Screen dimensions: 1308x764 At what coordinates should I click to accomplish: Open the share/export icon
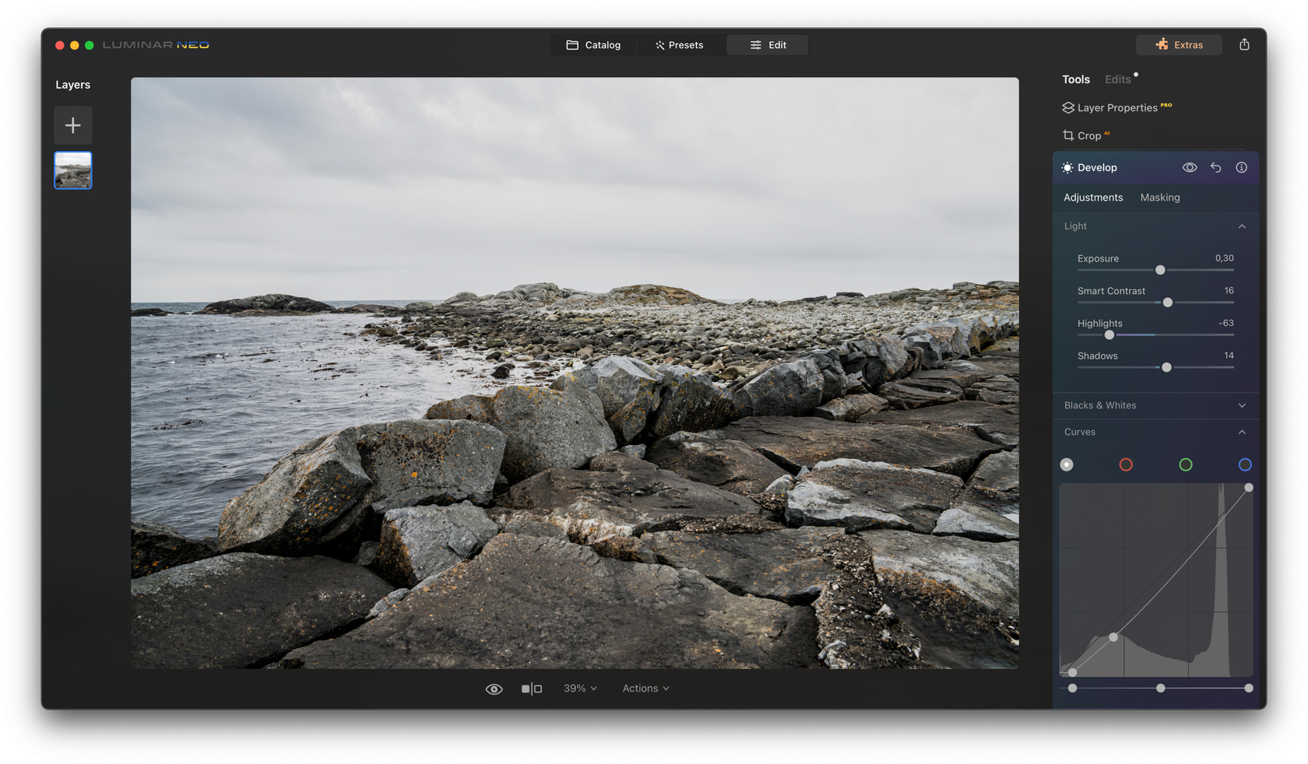[x=1244, y=44]
